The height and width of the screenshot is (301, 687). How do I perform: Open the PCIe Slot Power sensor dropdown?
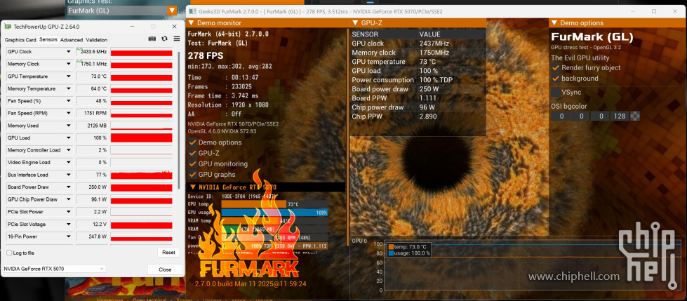click(x=68, y=212)
